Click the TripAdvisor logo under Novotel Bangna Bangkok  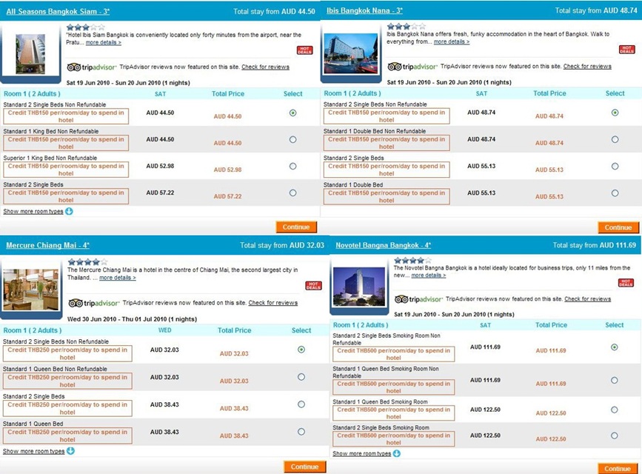[418, 299]
